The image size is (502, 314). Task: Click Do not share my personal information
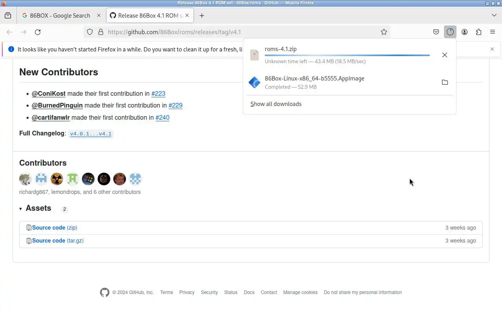point(363,292)
